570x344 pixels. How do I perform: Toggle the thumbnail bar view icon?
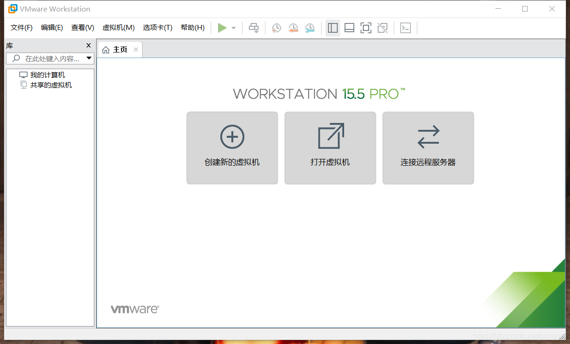(349, 28)
